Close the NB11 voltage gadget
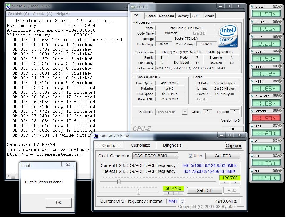Viewport: 286px width, 217px height. pos(280,81)
